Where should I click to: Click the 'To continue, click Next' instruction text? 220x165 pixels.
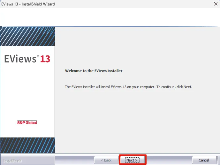click(x=174, y=87)
